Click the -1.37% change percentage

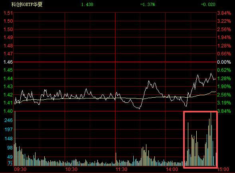(x=148, y=4)
